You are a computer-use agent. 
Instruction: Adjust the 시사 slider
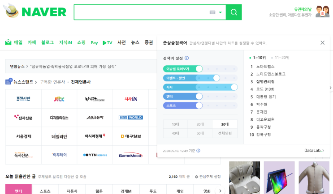coord(234,87)
